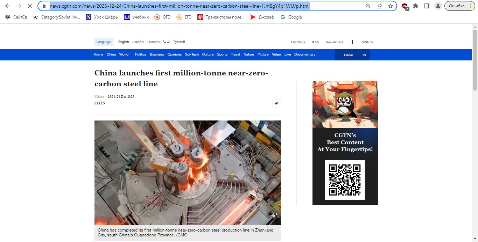Image resolution: width=478 pixels, height=242 pixels.
Task: Click the red shield extension icon
Action: (x=405, y=6)
